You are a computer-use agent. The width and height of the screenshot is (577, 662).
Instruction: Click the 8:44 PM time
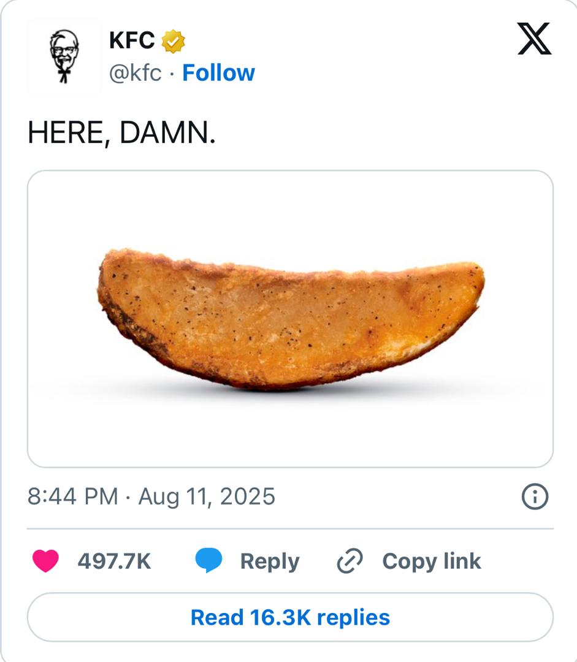point(72,496)
